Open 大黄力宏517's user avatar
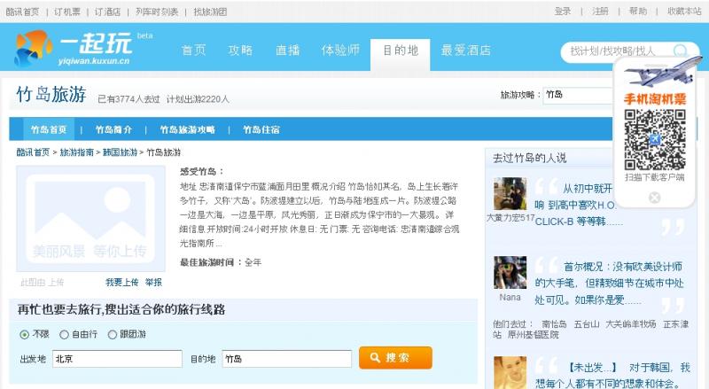Viewport: 709px width, 389px height. [x=510, y=194]
